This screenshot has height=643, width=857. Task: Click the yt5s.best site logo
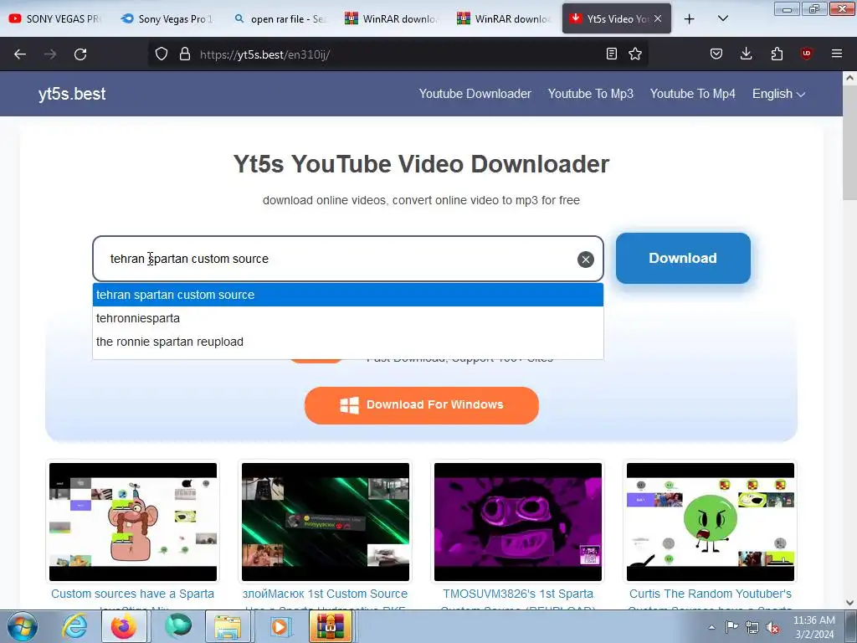(x=72, y=94)
